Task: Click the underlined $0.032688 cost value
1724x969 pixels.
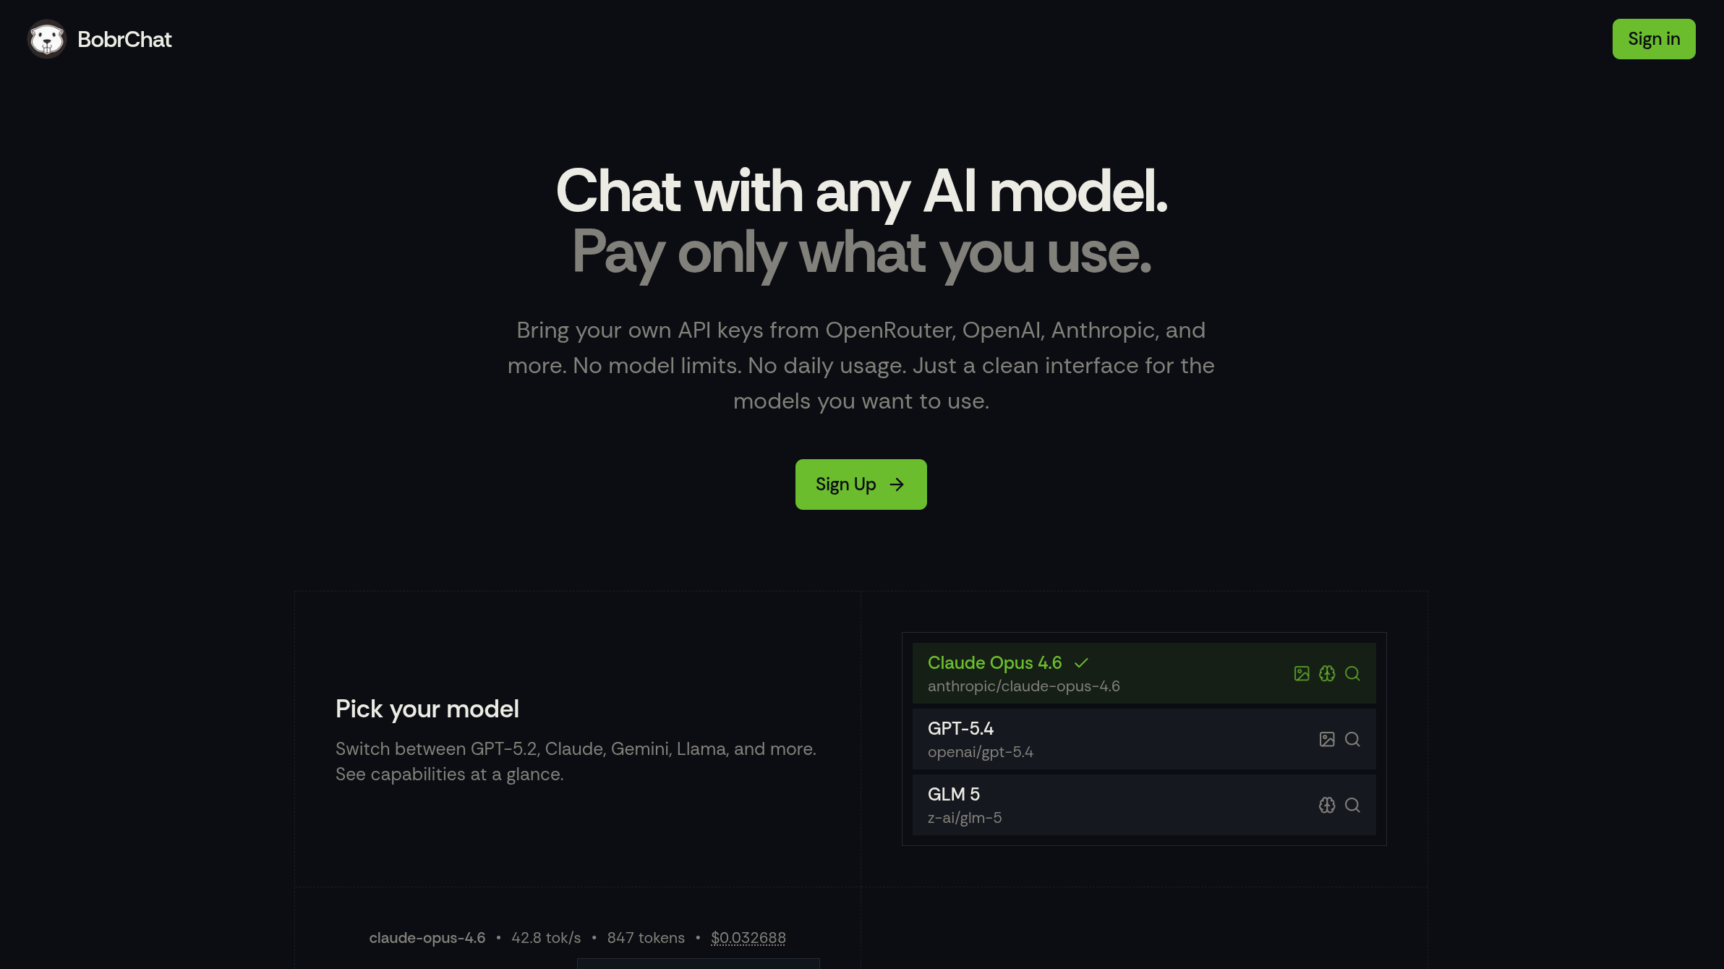Action: 748,938
